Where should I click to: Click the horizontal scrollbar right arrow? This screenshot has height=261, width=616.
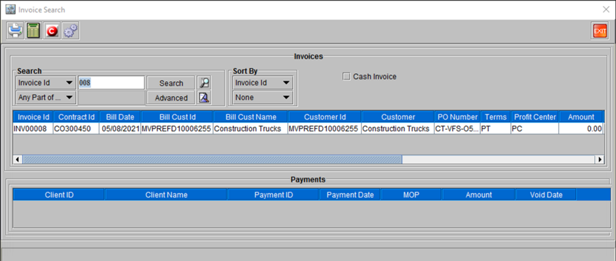599,159
